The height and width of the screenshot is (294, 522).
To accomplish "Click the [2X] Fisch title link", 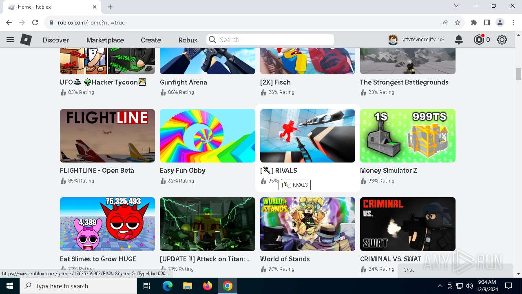I will (x=275, y=82).
